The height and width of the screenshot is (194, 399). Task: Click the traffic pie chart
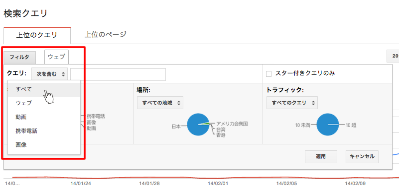(x=328, y=125)
